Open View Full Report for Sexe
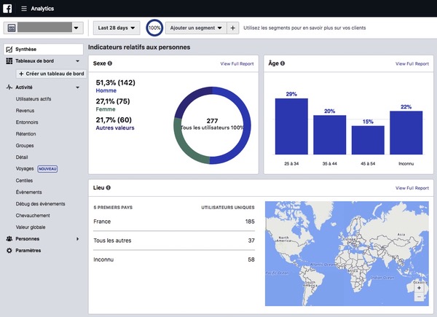The height and width of the screenshot is (317, 437). coord(237,64)
